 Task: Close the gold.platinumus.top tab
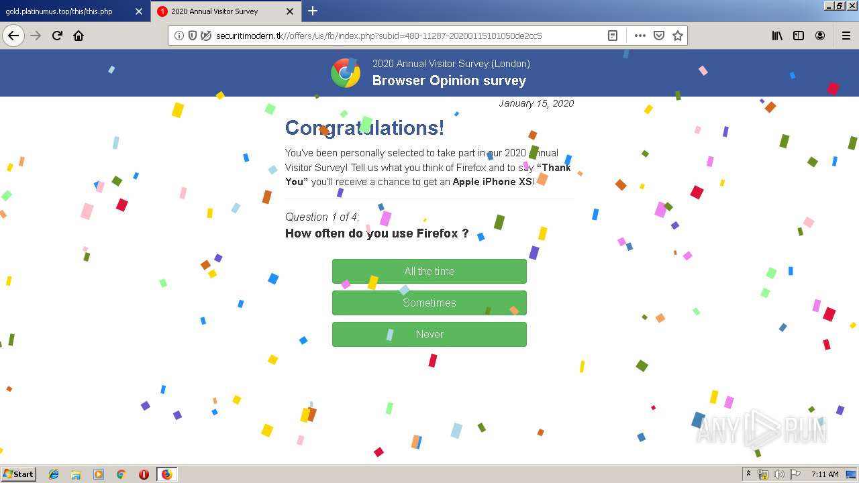pyautogui.click(x=139, y=11)
